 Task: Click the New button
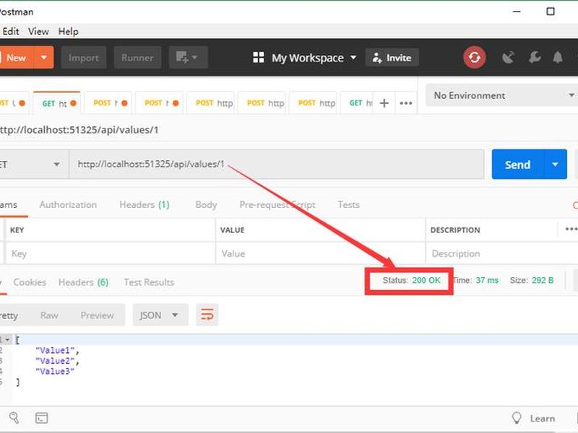tap(16, 58)
